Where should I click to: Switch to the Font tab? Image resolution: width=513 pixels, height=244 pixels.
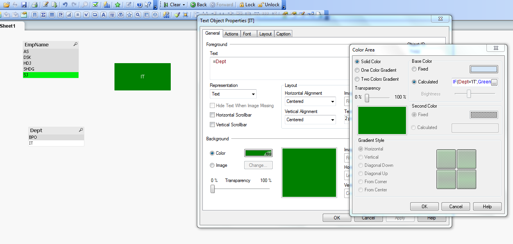click(x=247, y=34)
